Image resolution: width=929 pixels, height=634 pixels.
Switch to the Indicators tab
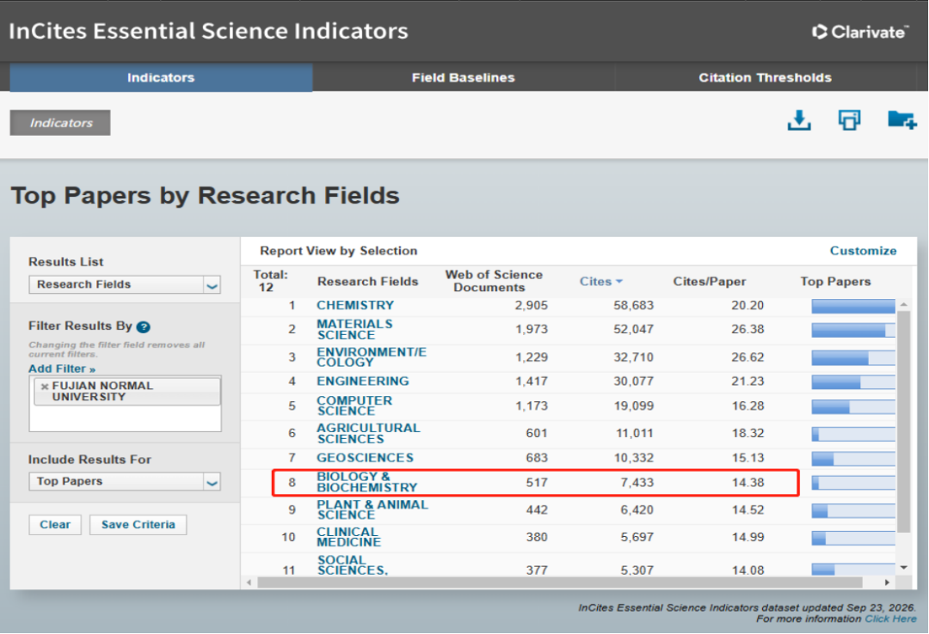(x=161, y=77)
